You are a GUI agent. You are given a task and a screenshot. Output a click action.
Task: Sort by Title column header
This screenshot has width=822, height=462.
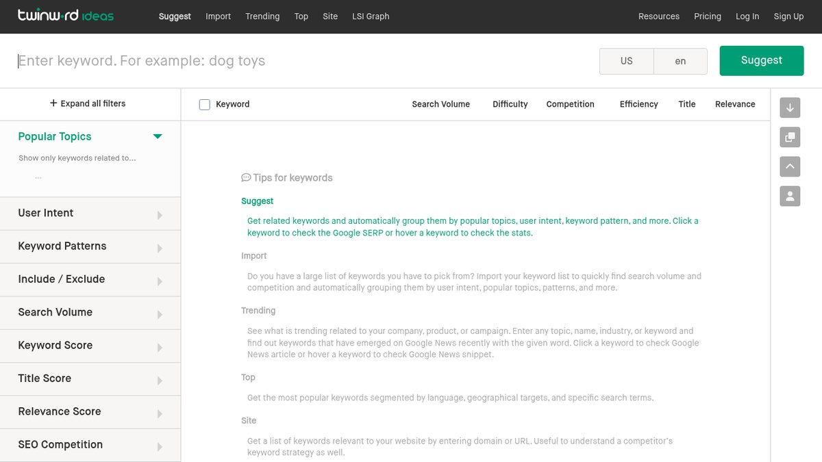[687, 104]
